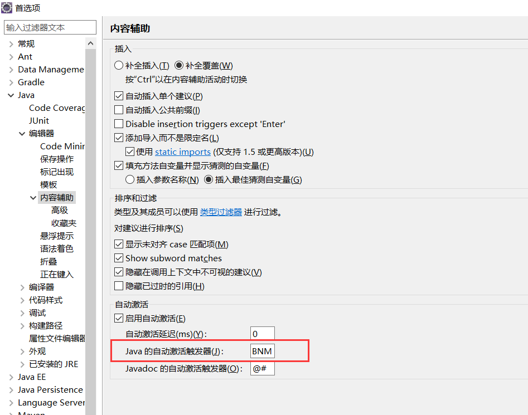Image resolution: width=528 pixels, height=415 pixels.
Task: Click the Java 自动激活触发器 field containing BNM
Action: click(x=262, y=351)
